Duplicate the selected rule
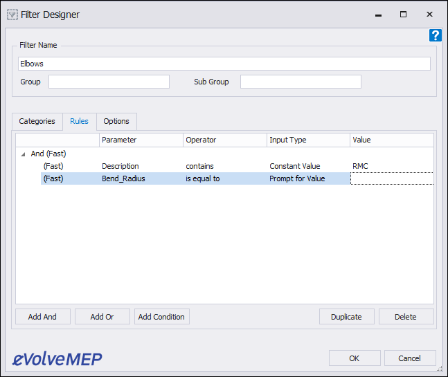Screen dimensions: 448x377 347,317
